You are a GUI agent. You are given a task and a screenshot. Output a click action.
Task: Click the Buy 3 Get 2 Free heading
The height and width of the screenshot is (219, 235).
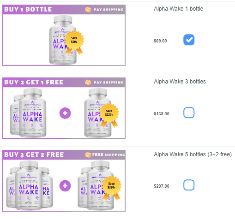coord(34,154)
